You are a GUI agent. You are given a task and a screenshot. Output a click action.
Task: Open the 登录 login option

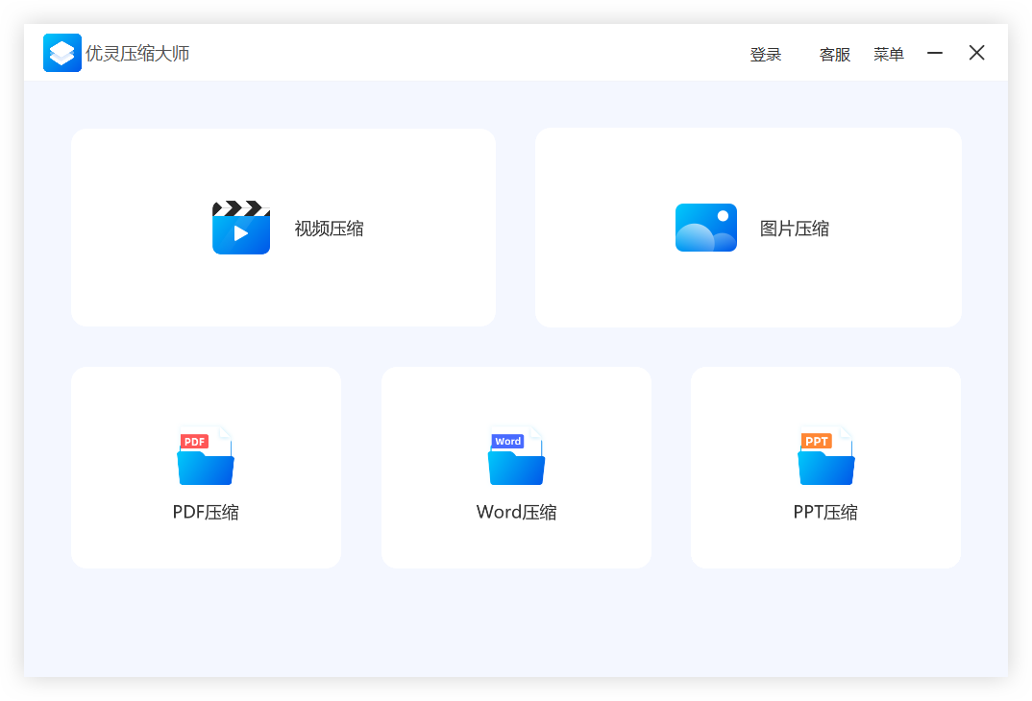coord(766,55)
